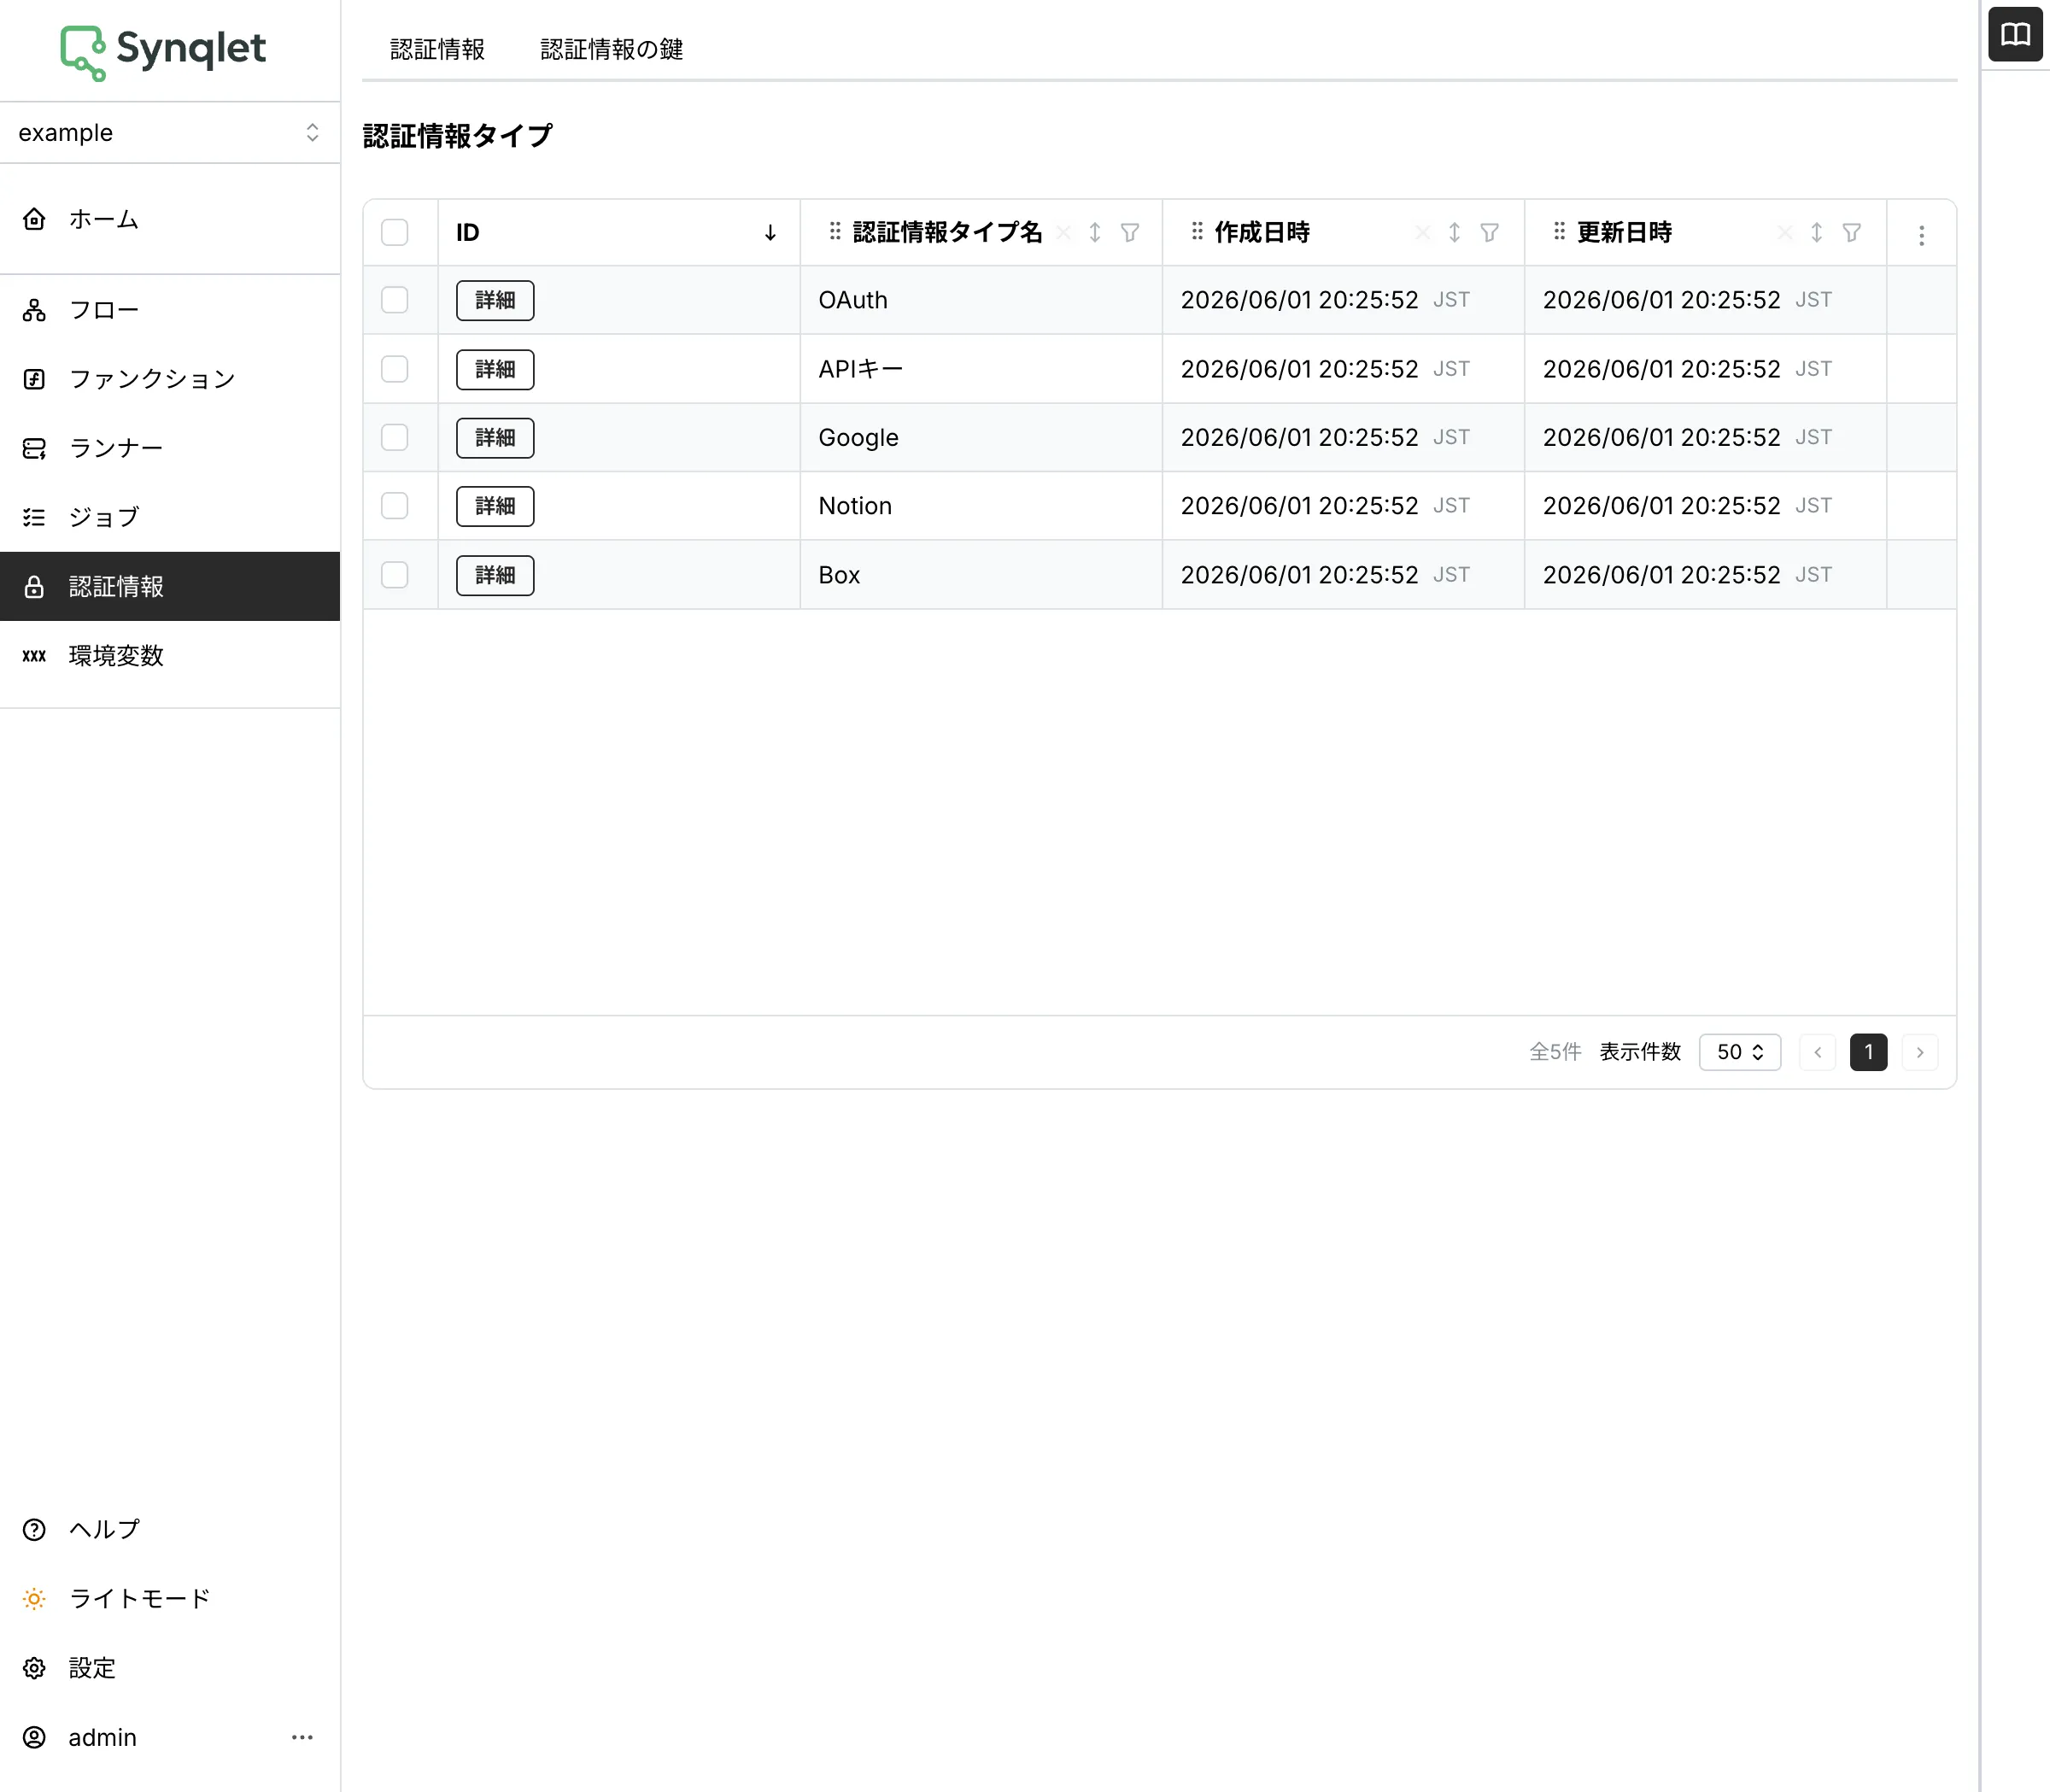The width and height of the screenshot is (2050, 1792).
Task: Open フロー in the sidebar
Action: (170, 310)
